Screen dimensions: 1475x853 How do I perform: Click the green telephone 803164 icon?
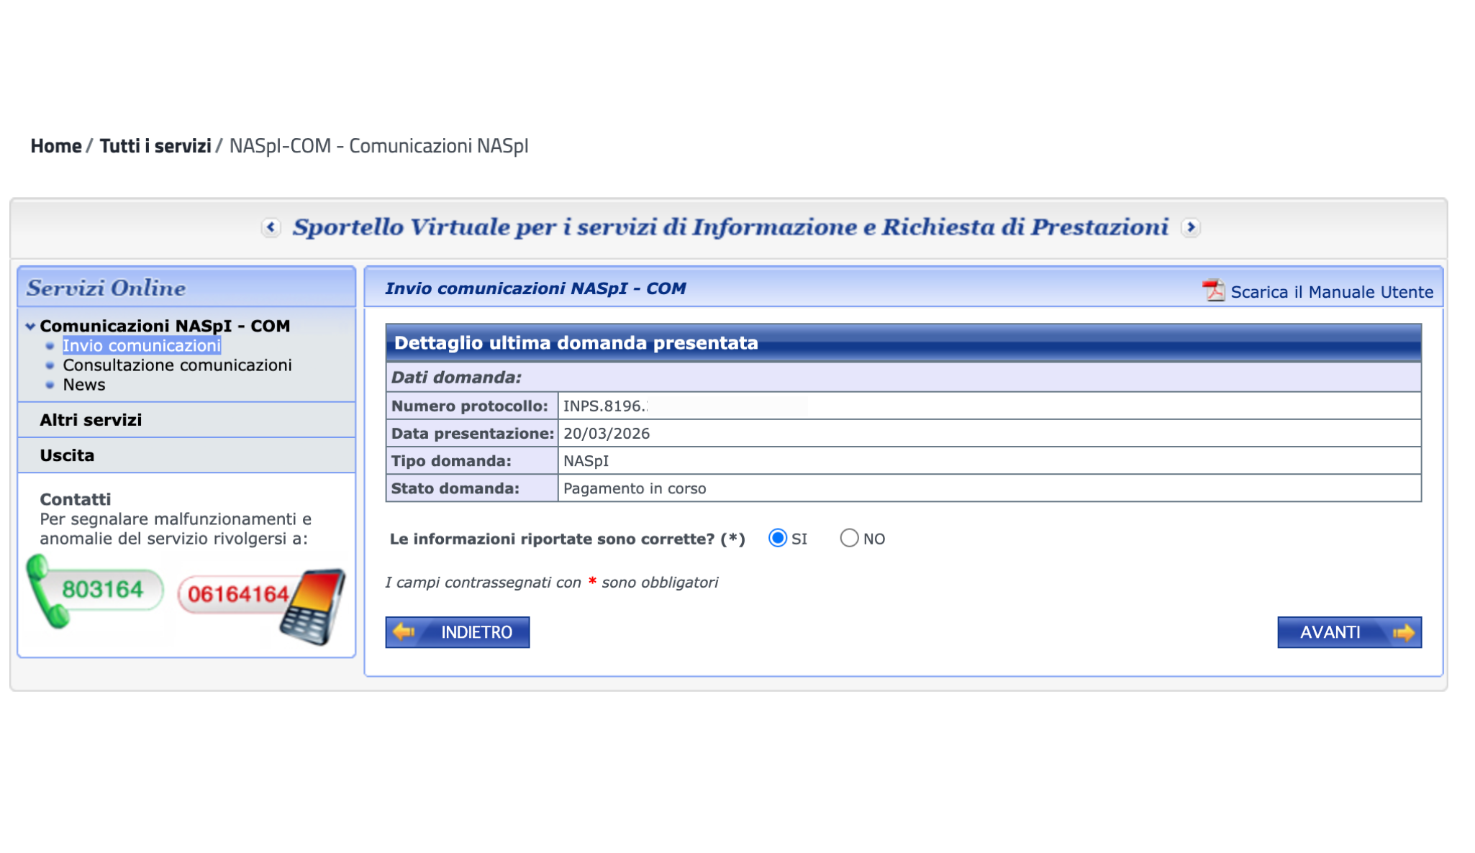94,591
